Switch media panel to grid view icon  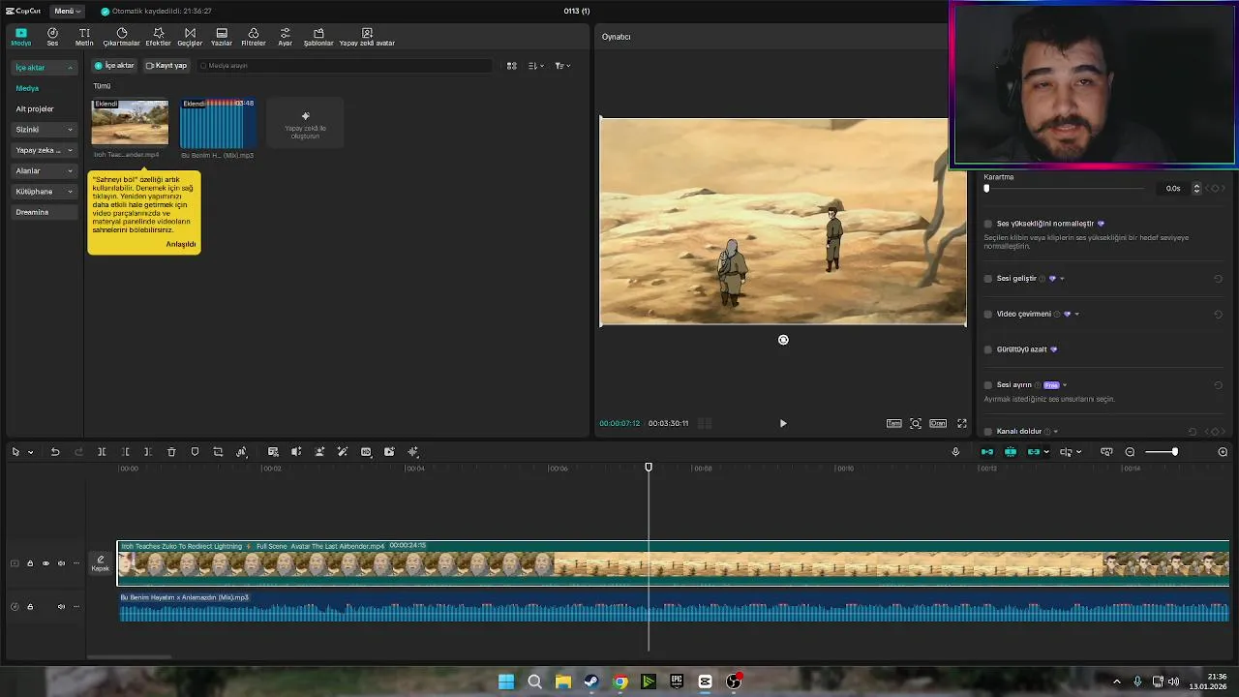tap(512, 66)
